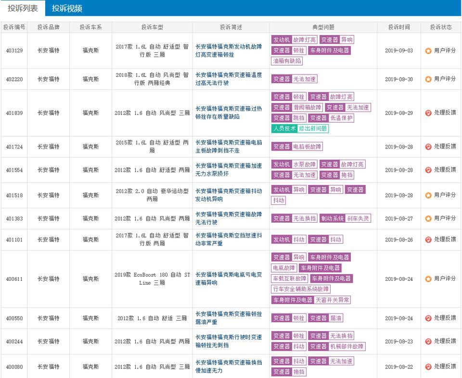
Task: Click the 投诉时间 column header
Action: (399, 27)
